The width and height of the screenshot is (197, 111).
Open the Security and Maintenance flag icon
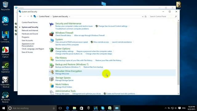(x=51, y=25)
